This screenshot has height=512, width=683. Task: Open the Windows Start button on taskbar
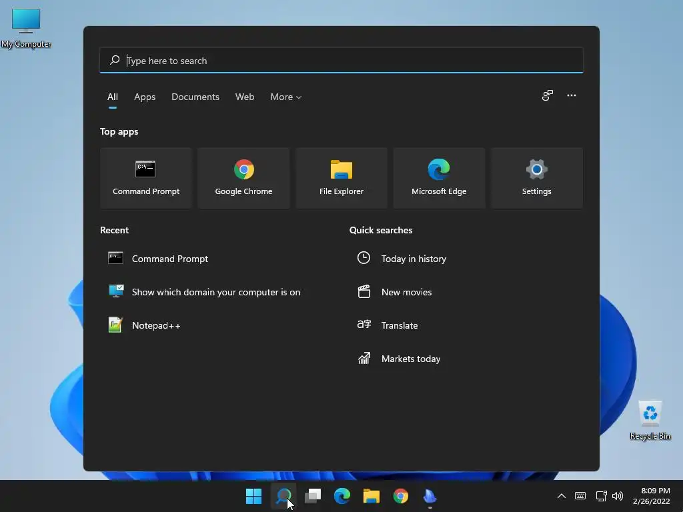[253, 496]
